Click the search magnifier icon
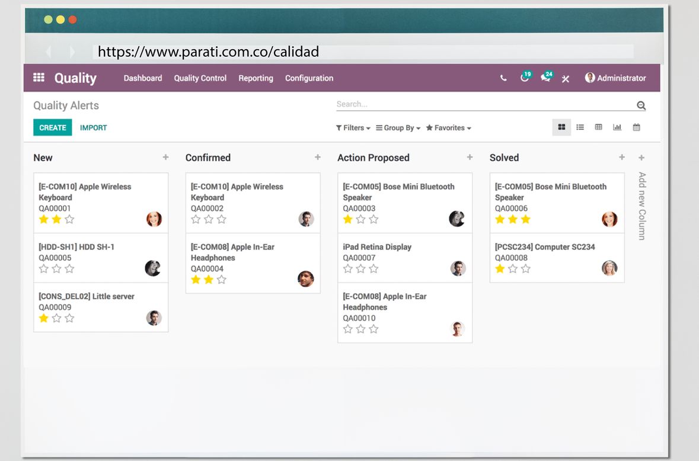The height and width of the screenshot is (461, 699). pos(641,105)
